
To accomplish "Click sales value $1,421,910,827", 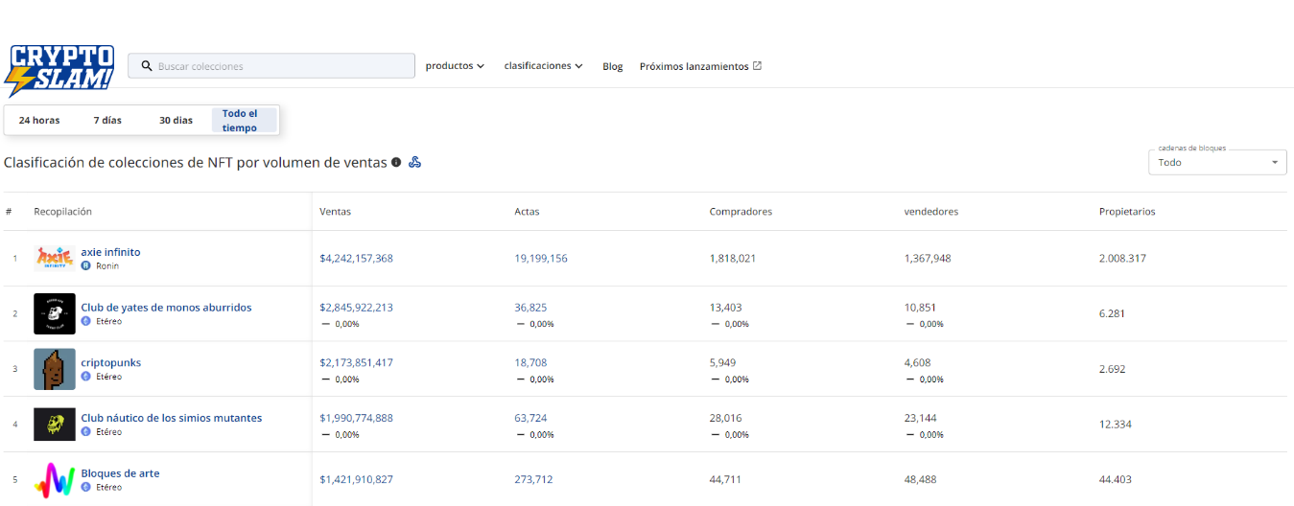I will pyautogui.click(x=356, y=479).
